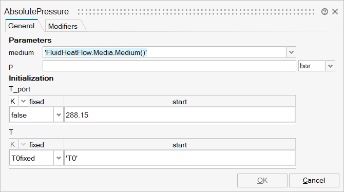Close the AbsolutePressure dialog
This screenshot has height=192, width=344.
tap(335, 12)
